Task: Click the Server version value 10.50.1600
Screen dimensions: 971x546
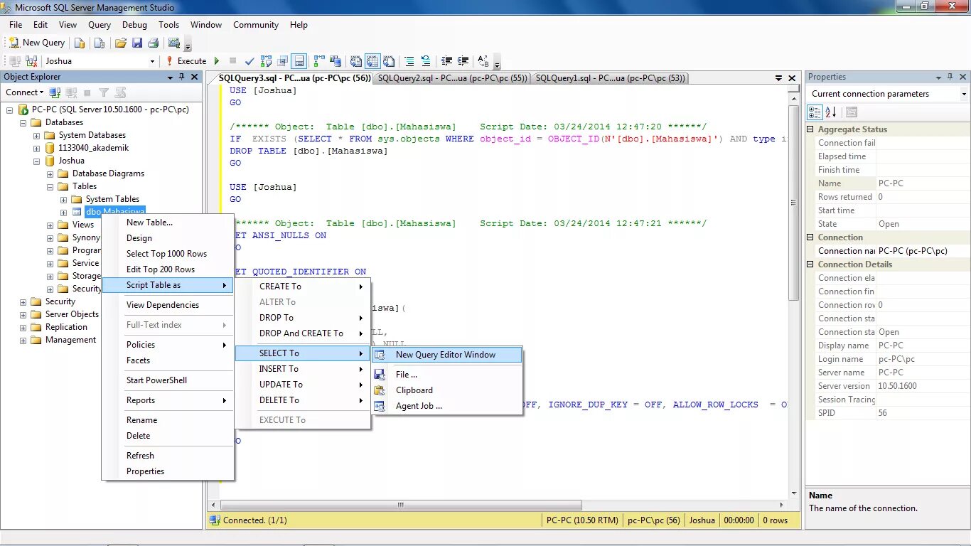Action: (x=897, y=386)
